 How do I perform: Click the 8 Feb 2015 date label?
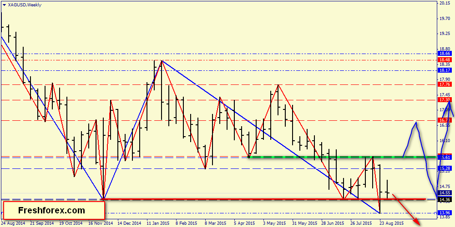point(187,223)
